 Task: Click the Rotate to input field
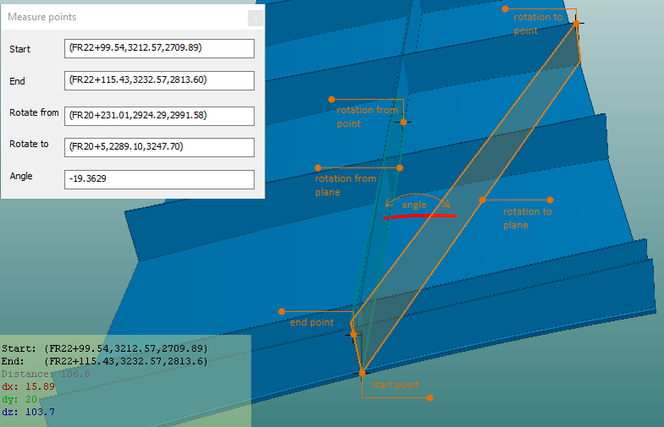click(159, 147)
